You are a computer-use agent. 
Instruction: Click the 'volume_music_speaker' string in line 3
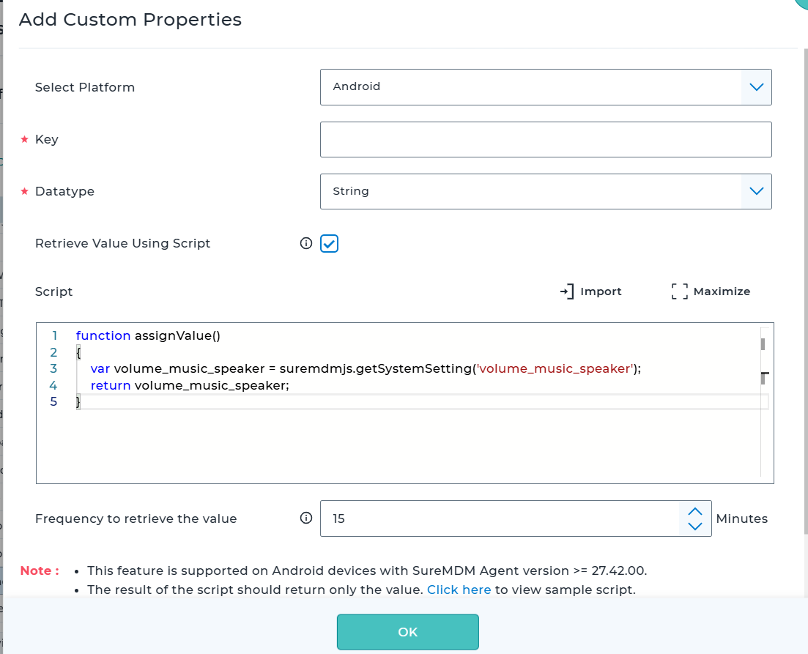(556, 368)
